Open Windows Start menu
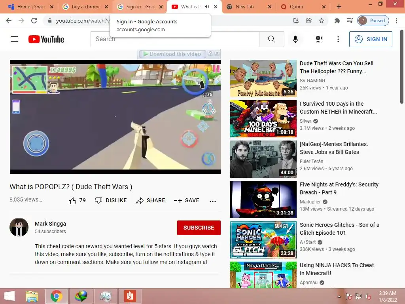 click(9, 296)
